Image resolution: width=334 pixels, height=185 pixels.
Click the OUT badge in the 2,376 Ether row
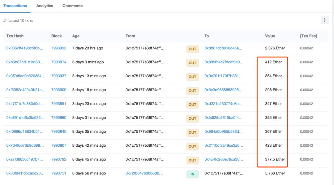192,49
